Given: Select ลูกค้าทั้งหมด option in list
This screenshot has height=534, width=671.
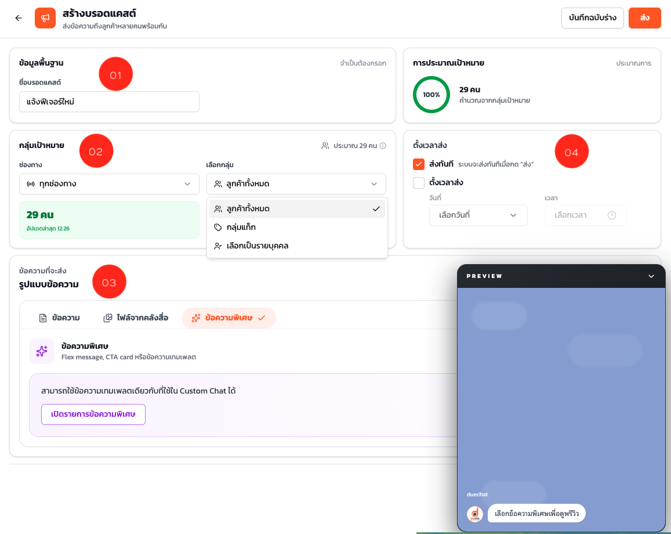Looking at the screenshot, I should point(297,209).
